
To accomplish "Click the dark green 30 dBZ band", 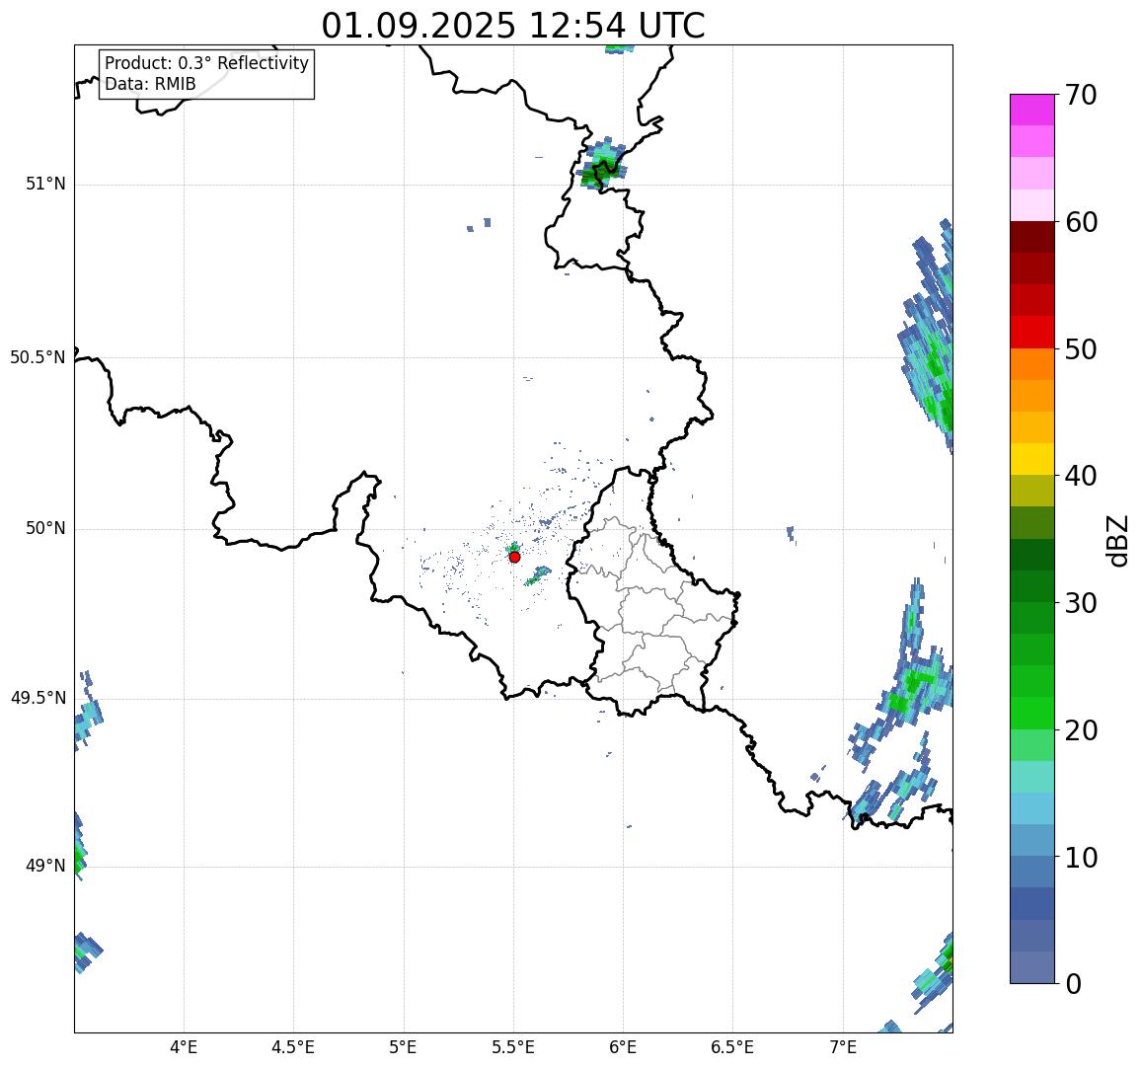I will (x=1032, y=586).
